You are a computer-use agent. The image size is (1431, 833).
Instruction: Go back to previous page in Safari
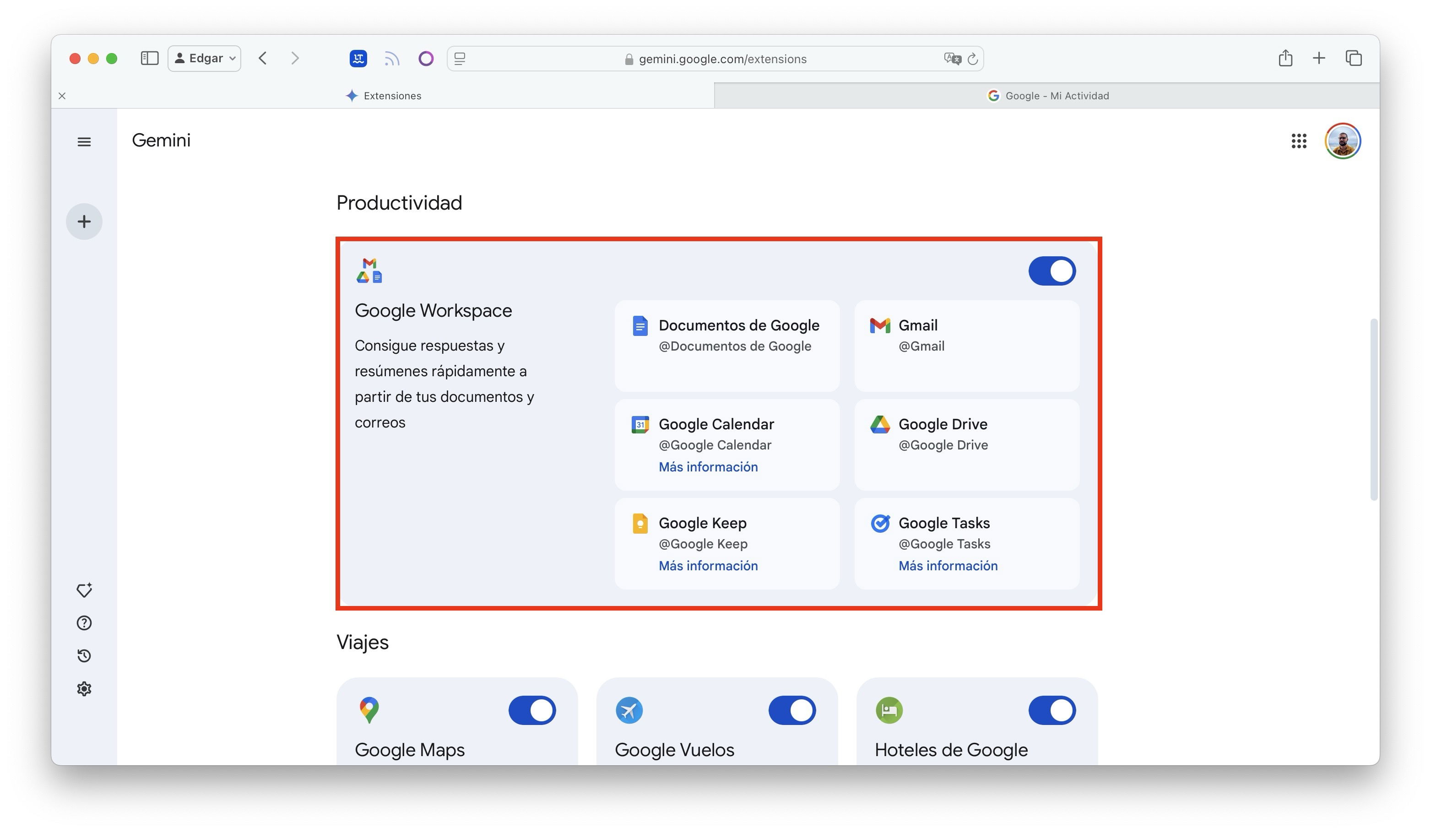[262, 59]
